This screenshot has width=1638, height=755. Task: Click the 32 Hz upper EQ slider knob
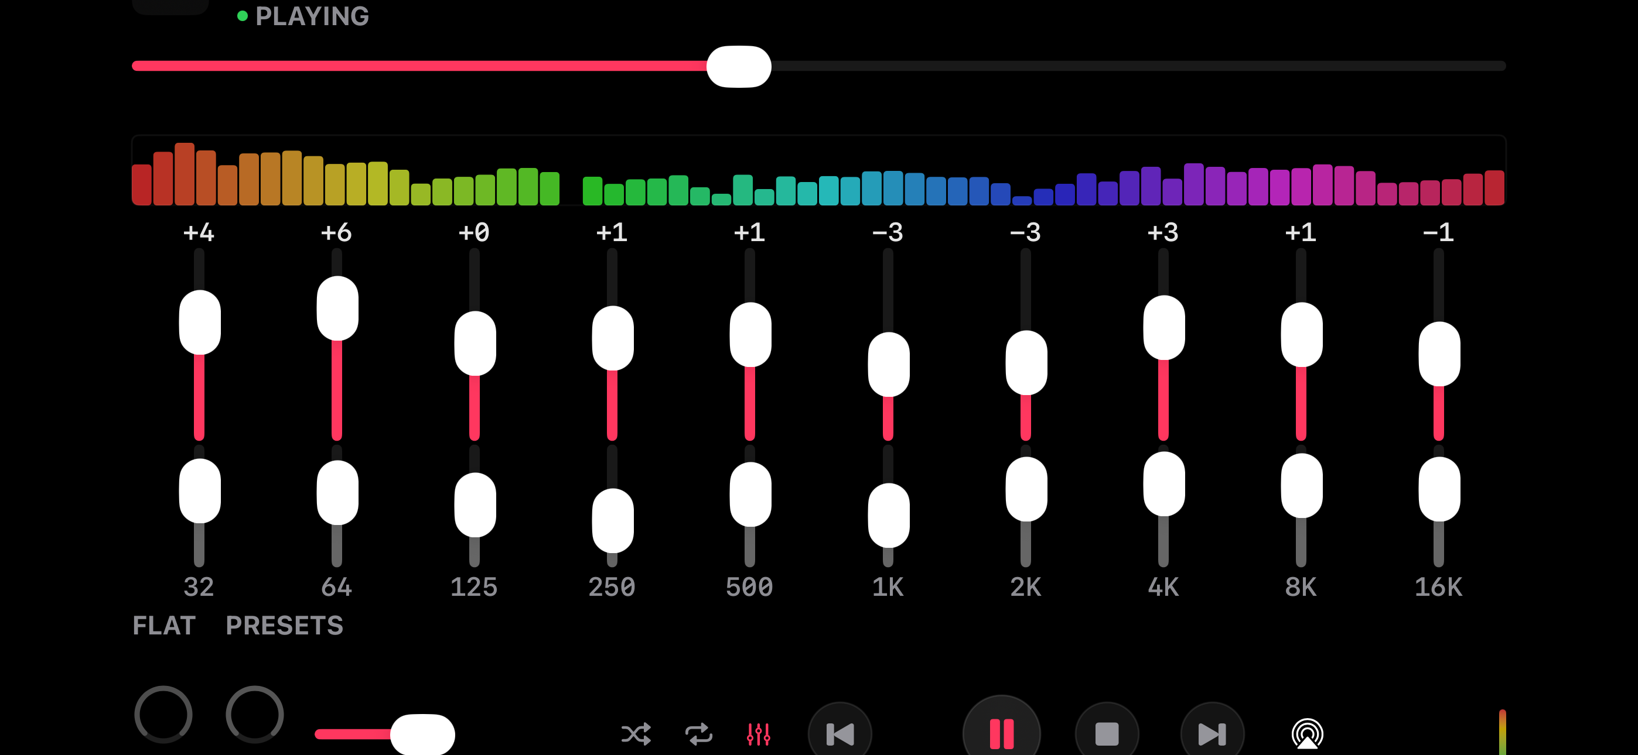(200, 322)
